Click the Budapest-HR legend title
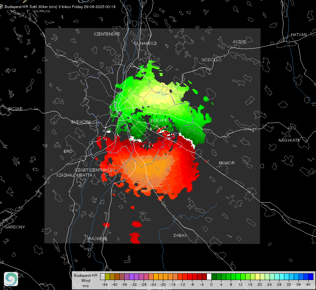 86,275
